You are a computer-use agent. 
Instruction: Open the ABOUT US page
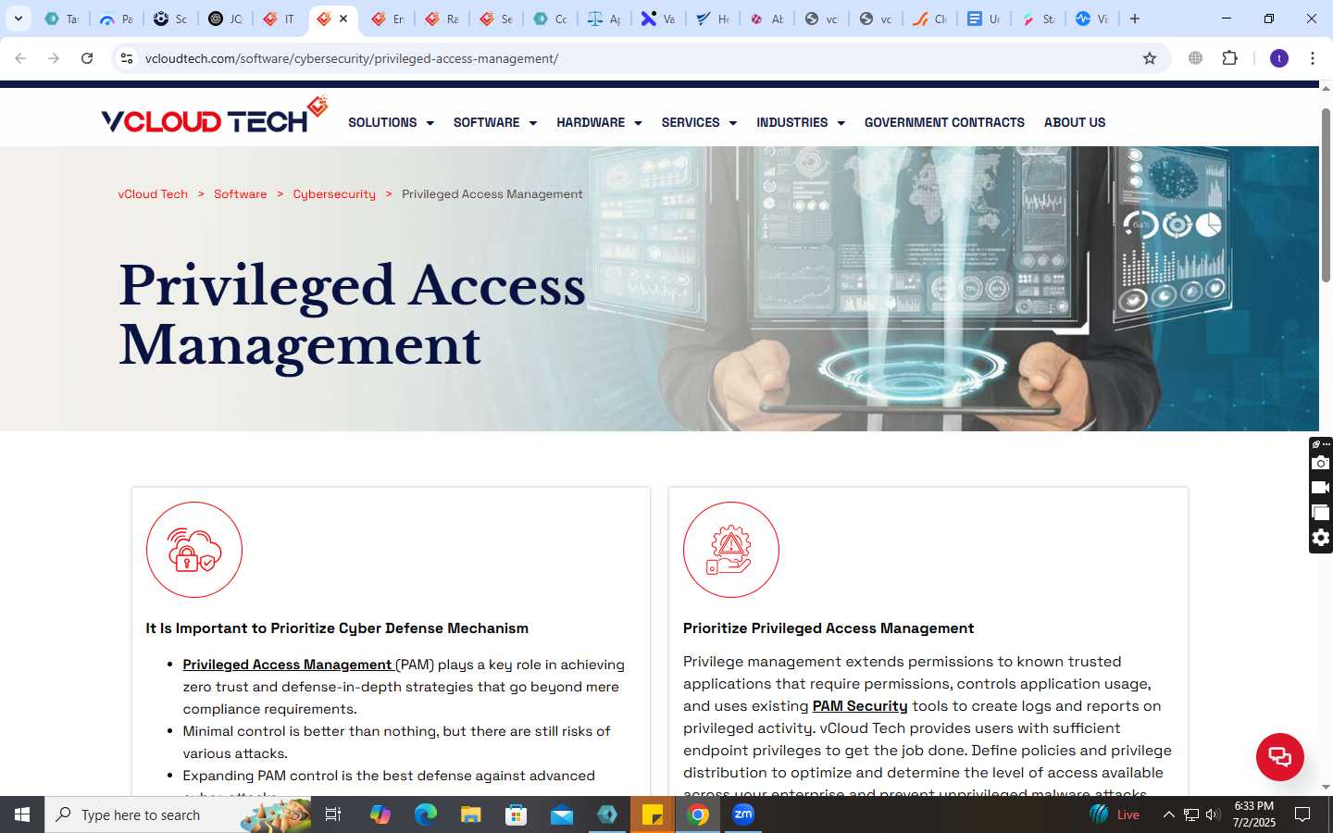coord(1075,122)
